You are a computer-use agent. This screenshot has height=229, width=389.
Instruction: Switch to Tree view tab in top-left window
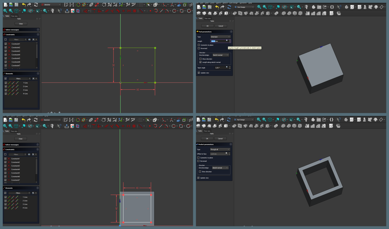[14, 16]
